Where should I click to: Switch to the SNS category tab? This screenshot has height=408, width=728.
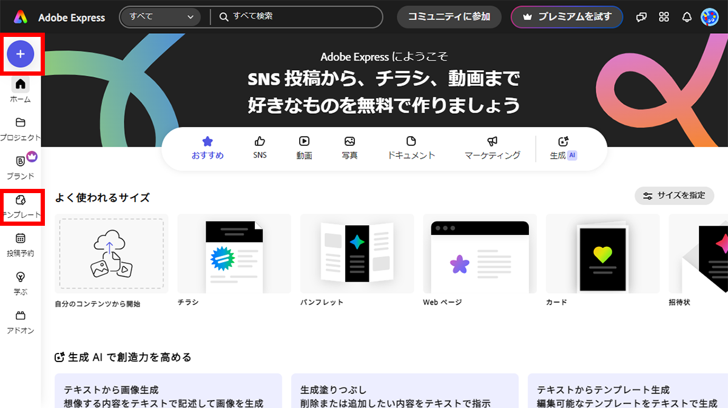point(260,147)
